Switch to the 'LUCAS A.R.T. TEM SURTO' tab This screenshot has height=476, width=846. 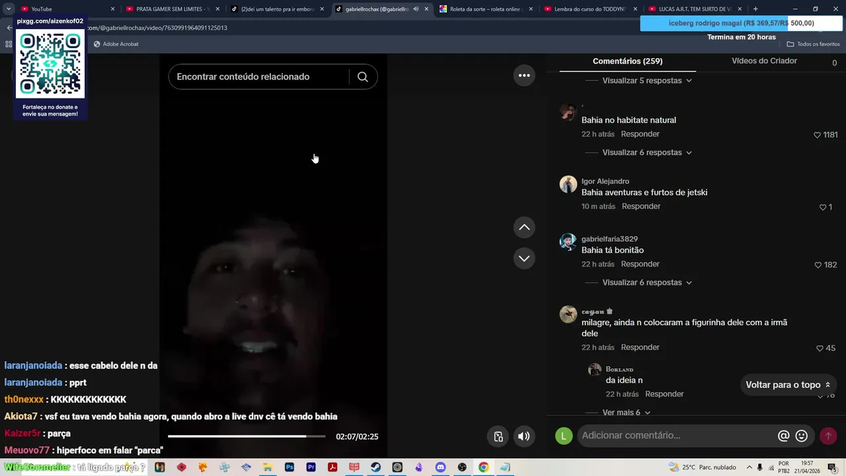[694, 9]
